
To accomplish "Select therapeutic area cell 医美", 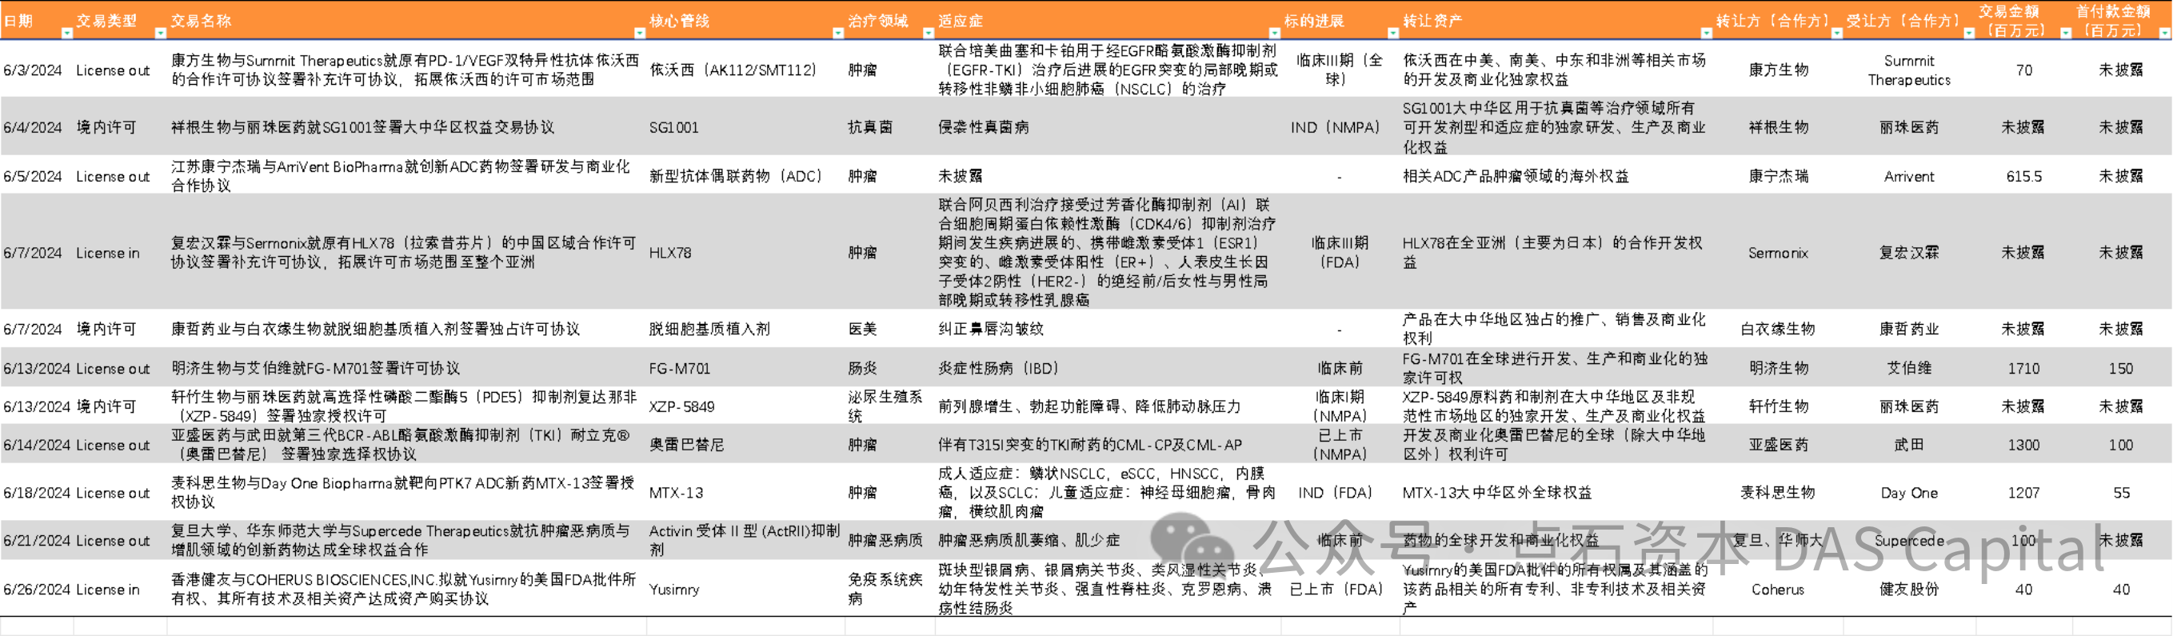I will (862, 329).
